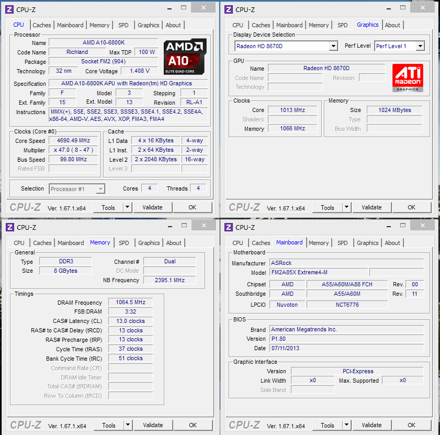Image resolution: width=440 pixels, height=435 pixels.
Task: Open Mainboard tab in Memory window
Action: [71, 243]
